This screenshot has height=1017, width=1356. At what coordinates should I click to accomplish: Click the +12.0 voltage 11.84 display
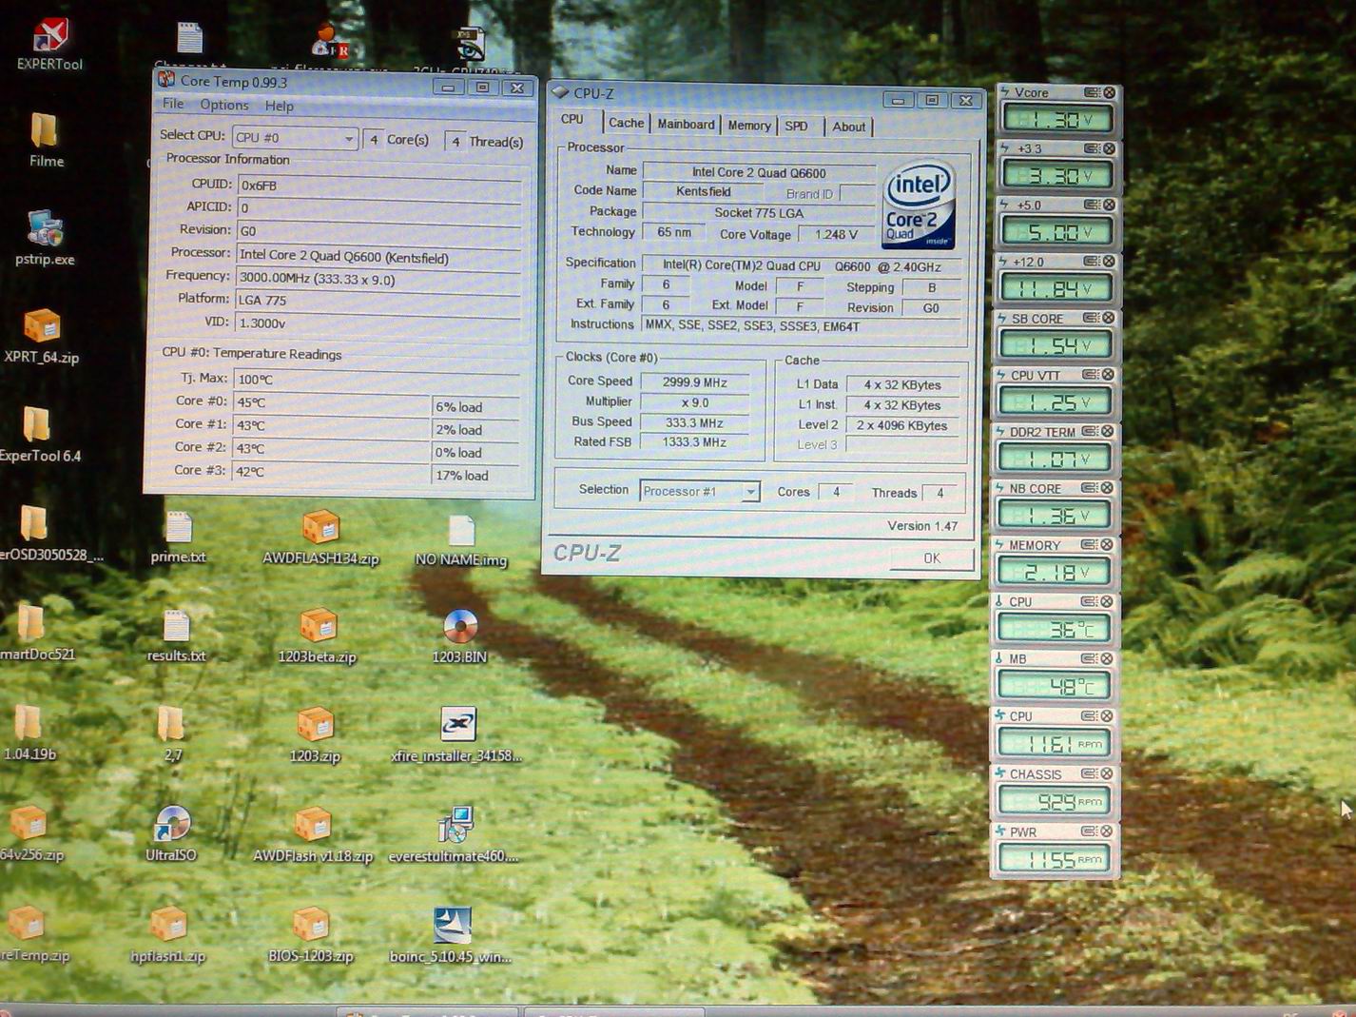[x=1056, y=288]
